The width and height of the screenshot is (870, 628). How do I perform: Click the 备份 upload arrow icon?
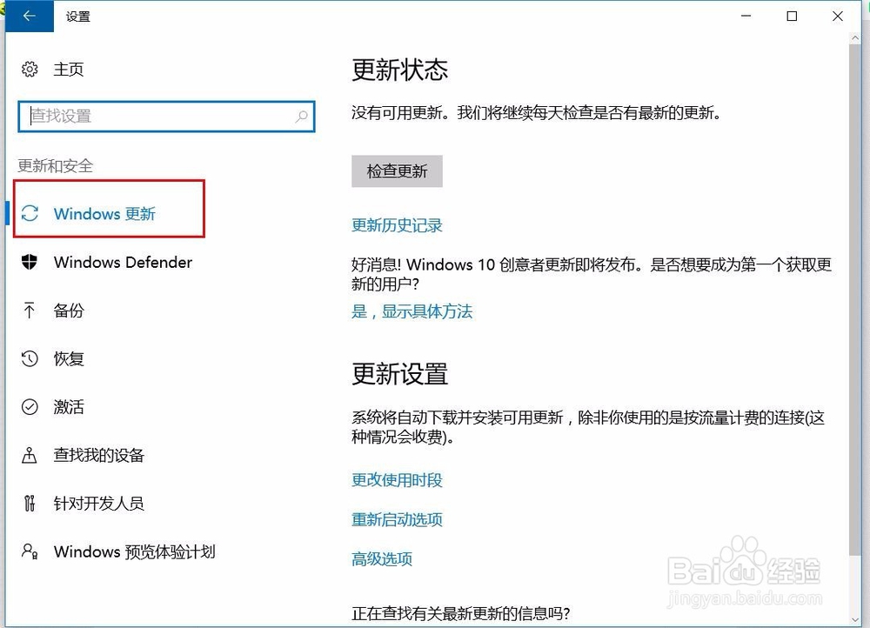[x=30, y=311]
